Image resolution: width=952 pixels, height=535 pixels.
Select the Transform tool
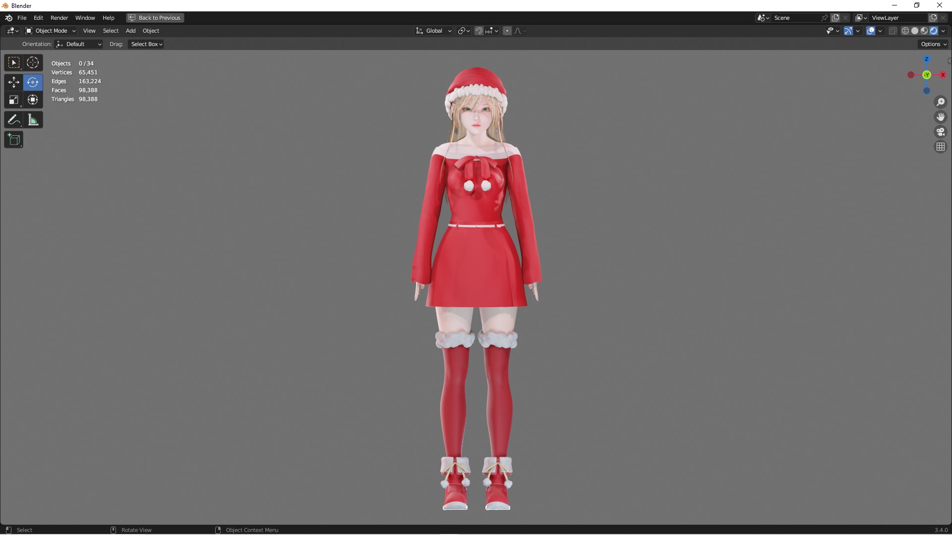(x=33, y=100)
